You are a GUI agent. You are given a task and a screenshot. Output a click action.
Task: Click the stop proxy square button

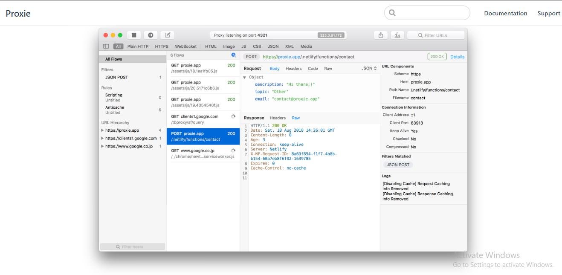(x=134, y=35)
